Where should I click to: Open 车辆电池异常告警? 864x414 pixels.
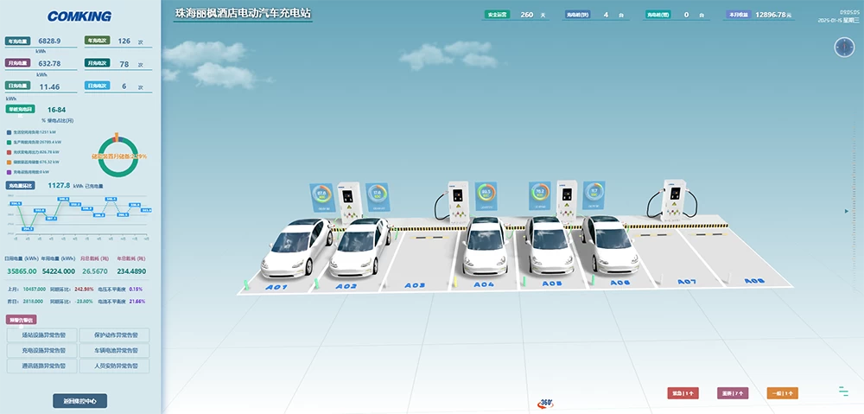tap(115, 351)
